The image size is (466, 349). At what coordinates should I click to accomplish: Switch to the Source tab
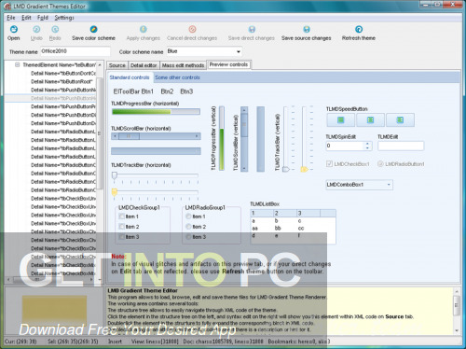pos(117,65)
